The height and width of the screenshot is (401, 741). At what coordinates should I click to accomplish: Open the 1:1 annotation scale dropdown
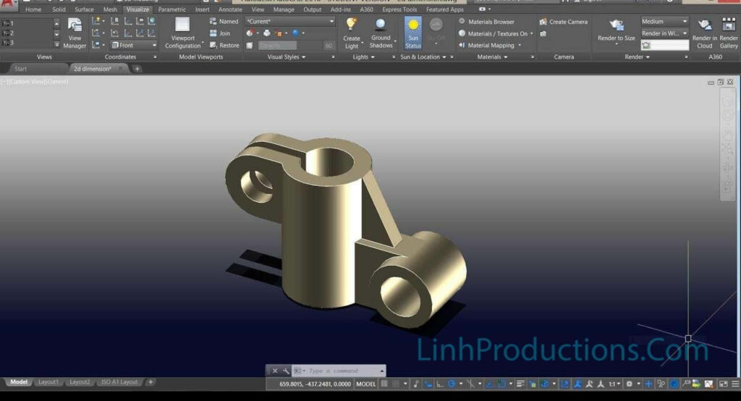tap(614, 384)
